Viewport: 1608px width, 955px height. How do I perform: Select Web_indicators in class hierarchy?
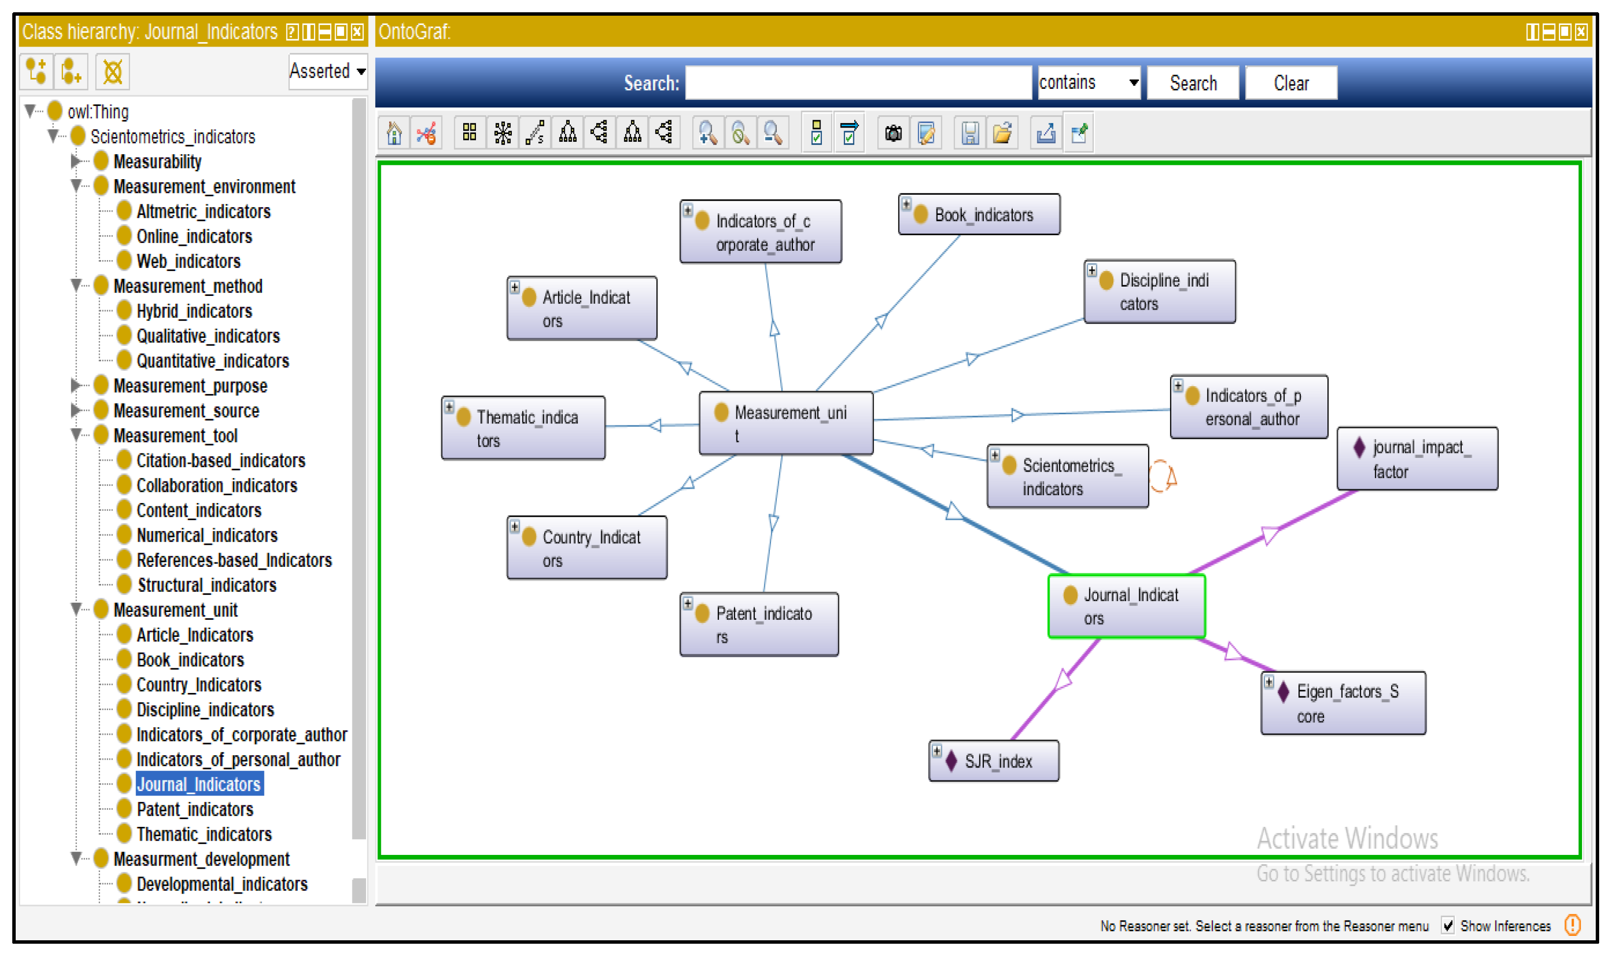coord(188,261)
